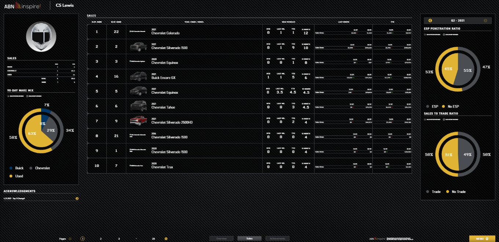The image size is (499, 242).
Task: Click the Chevrolet Tahoe vehicle thumbnail
Action: [138, 106]
